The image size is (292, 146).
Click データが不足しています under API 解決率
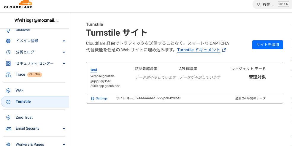pos(200,77)
